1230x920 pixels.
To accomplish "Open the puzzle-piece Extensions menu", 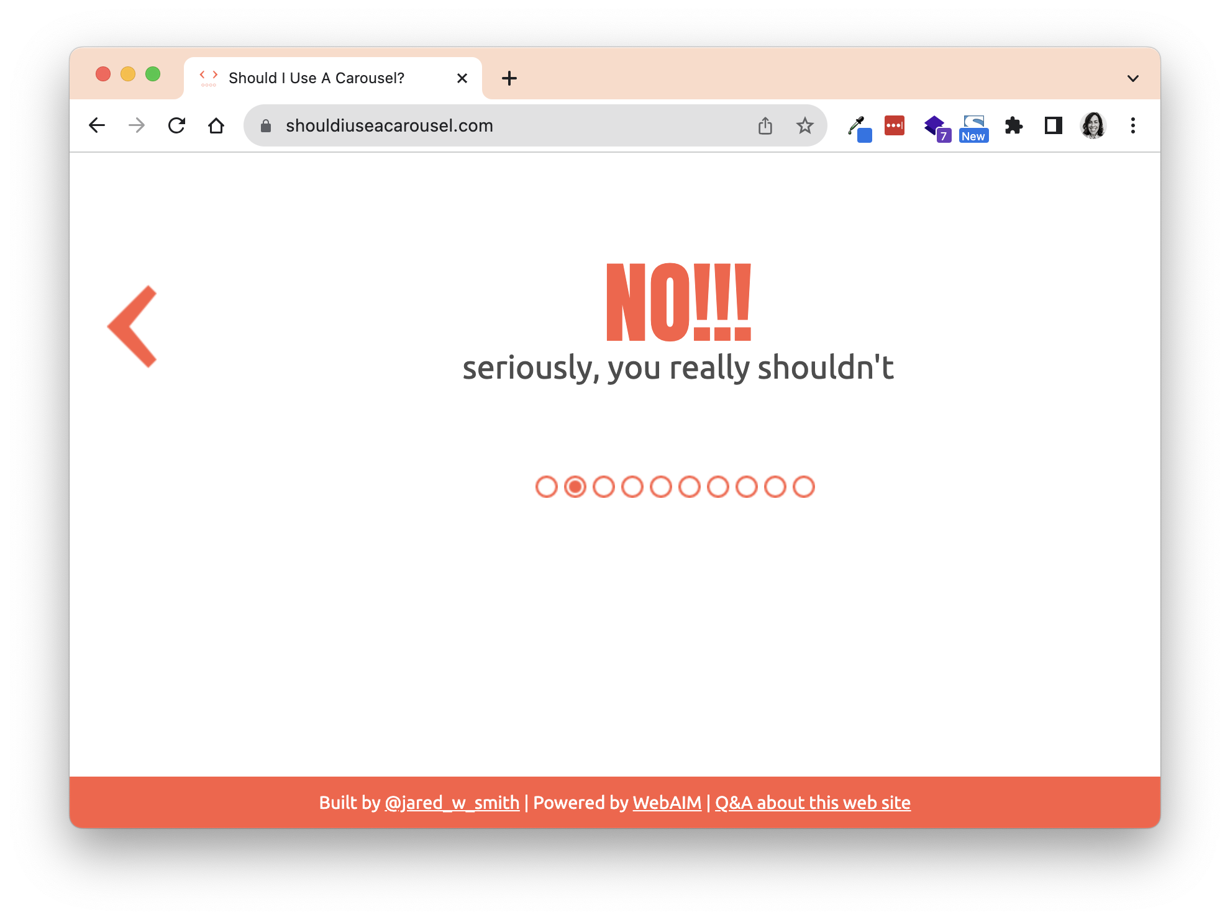I will tap(1014, 125).
